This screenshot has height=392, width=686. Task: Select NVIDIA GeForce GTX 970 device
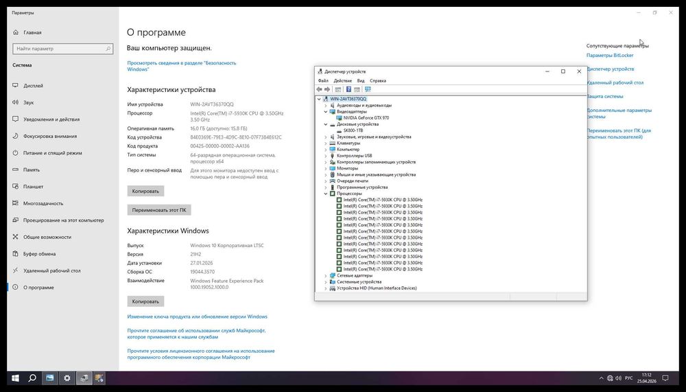pyautogui.click(x=366, y=118)
